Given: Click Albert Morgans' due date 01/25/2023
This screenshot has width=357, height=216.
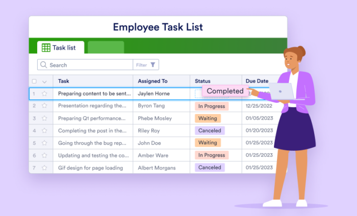Looking at the screenshot, I should pyautogui.click(x=259, y=167).
